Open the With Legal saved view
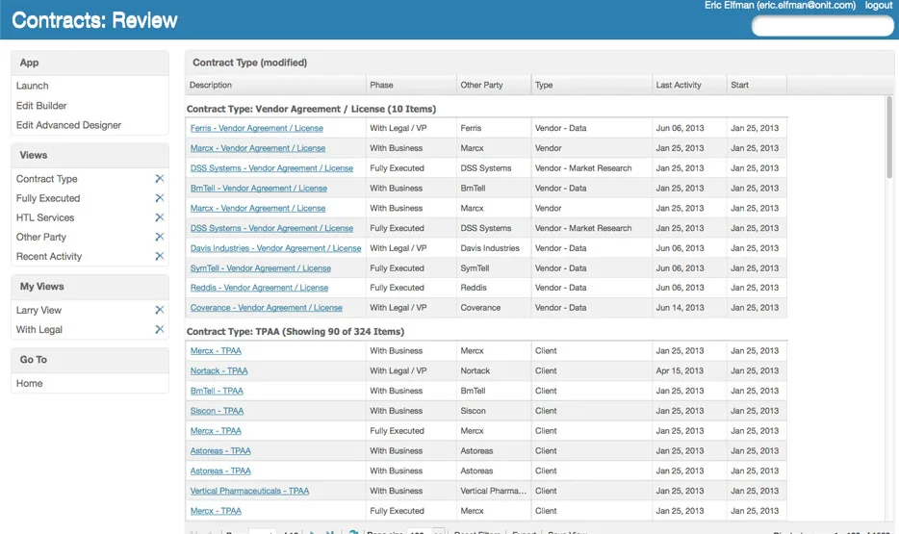Image resolution: width=899 pixels, height=534 pixels. pos(39,329)
